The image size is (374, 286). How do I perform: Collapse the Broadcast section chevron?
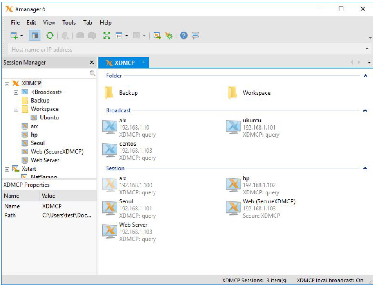(365, 110)
